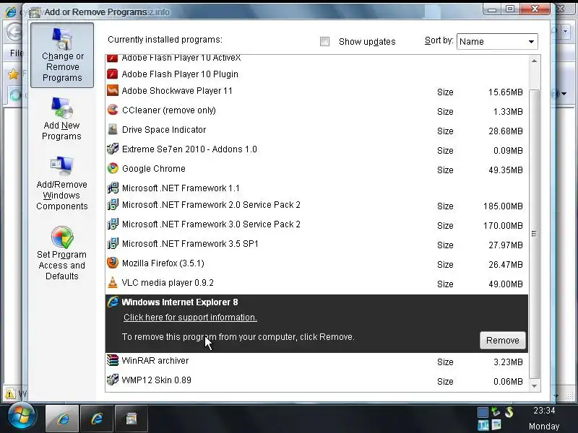The width and height of the screenshot is (578, 433).
Task: Select the CCleaner (remove only) entry
Action: tap(316, 110)
